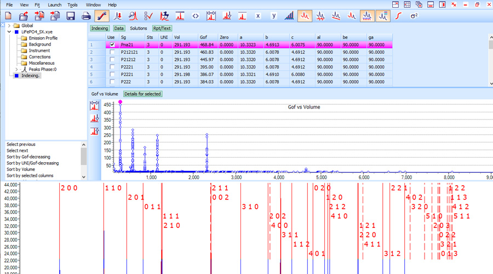Check the Use box for P212121 row
Viewport: 493px width, 274px height.
(112, 52)
